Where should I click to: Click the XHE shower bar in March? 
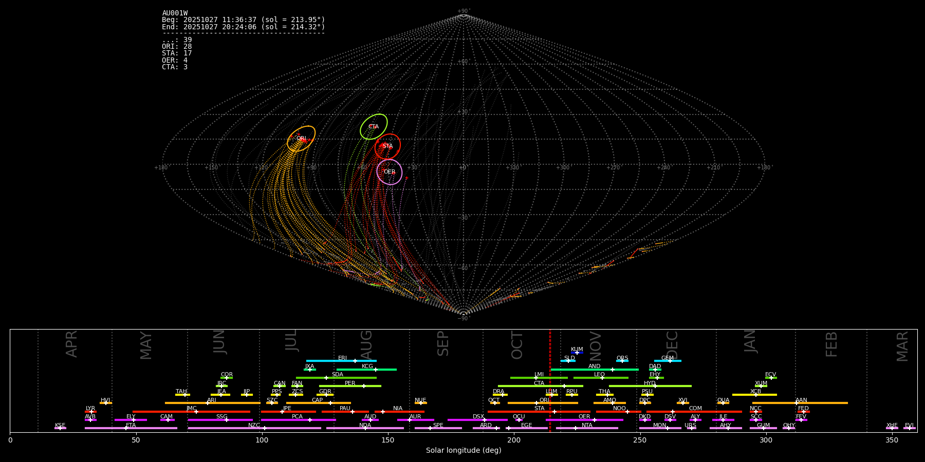tap(892, 428)
